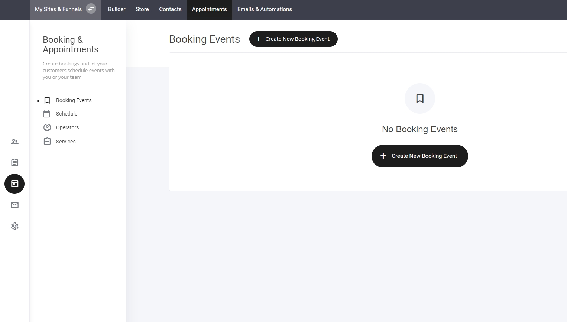Open the settings gear icon in left rail
This screenshot has width=567, height=322.
pos(14,226)
